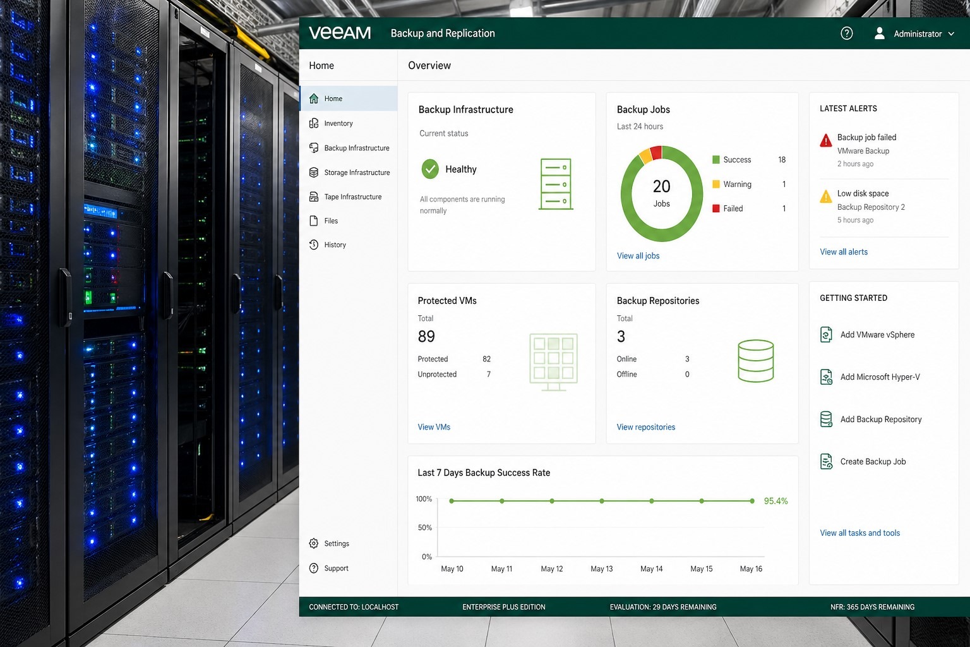970x647 pixels.
Task: Open the View VMs link
Action: (x=434, y=427)
